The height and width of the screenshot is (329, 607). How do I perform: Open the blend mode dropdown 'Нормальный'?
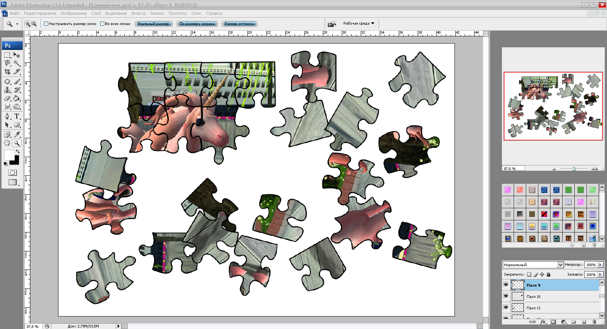(533, 265)
